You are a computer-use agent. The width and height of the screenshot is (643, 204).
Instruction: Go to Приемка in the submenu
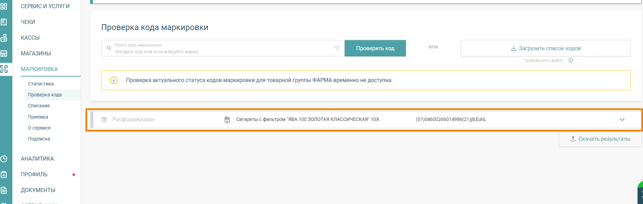(38, 117)
